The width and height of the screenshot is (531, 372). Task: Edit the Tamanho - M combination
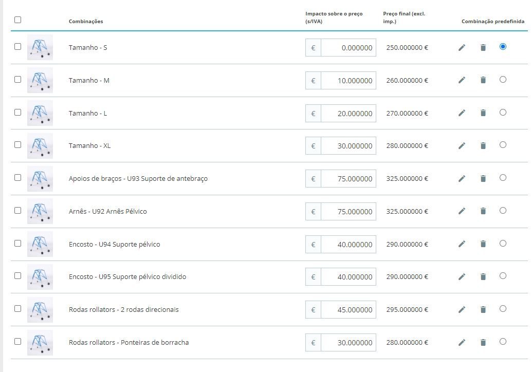[462, 80]
